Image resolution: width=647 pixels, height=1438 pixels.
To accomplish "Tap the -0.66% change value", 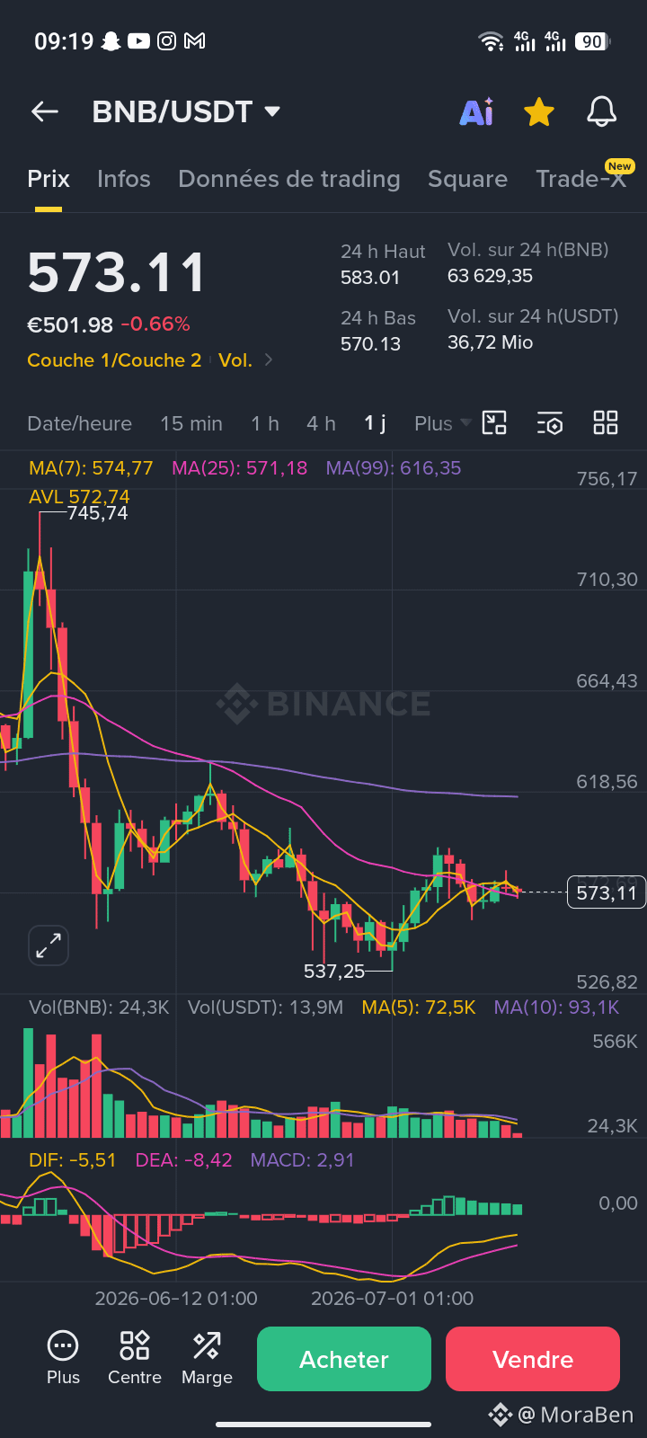I will (155, 324).
